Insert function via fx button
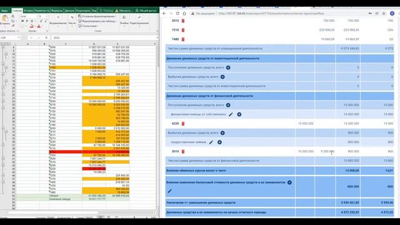The image size is (400, 225). click(46, 37)
